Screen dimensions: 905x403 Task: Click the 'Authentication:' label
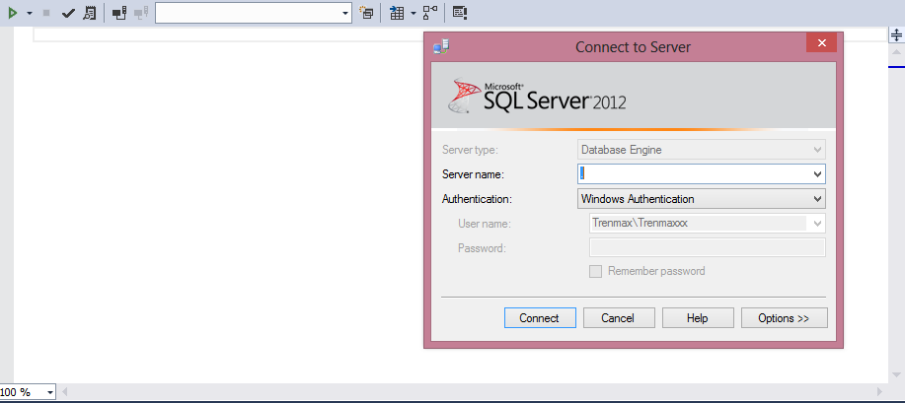pos(477,199)
